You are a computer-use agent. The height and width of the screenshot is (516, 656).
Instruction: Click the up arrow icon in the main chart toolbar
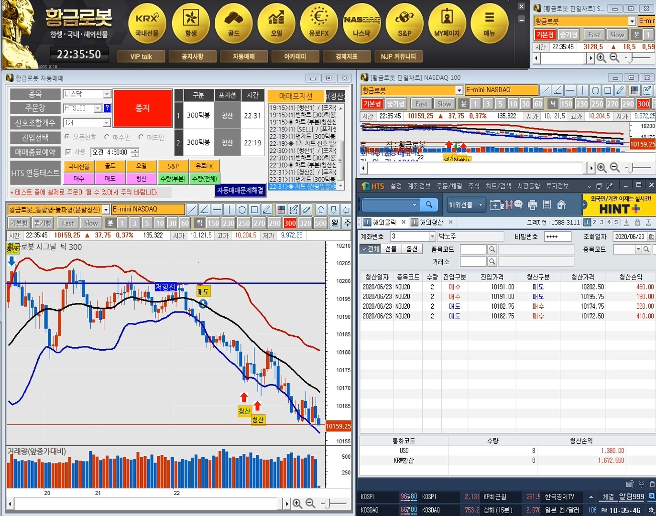click(x=321, y=209)
